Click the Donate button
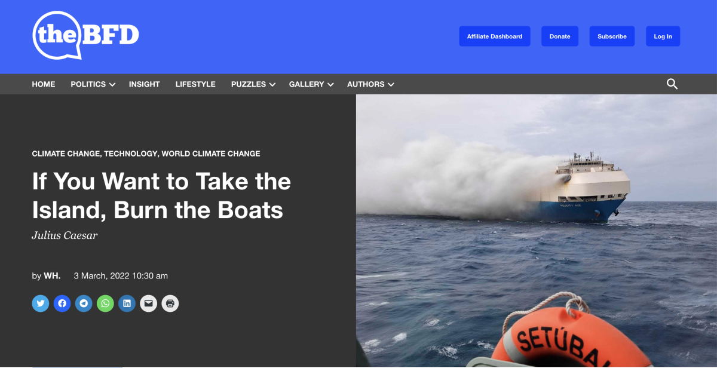 [560, 36]
